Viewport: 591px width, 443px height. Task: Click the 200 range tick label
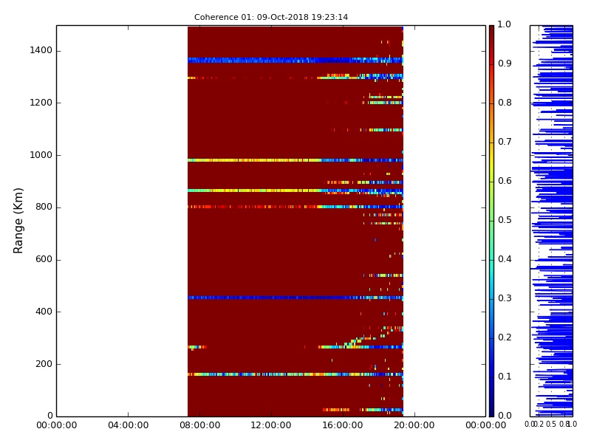coord(44,364)
